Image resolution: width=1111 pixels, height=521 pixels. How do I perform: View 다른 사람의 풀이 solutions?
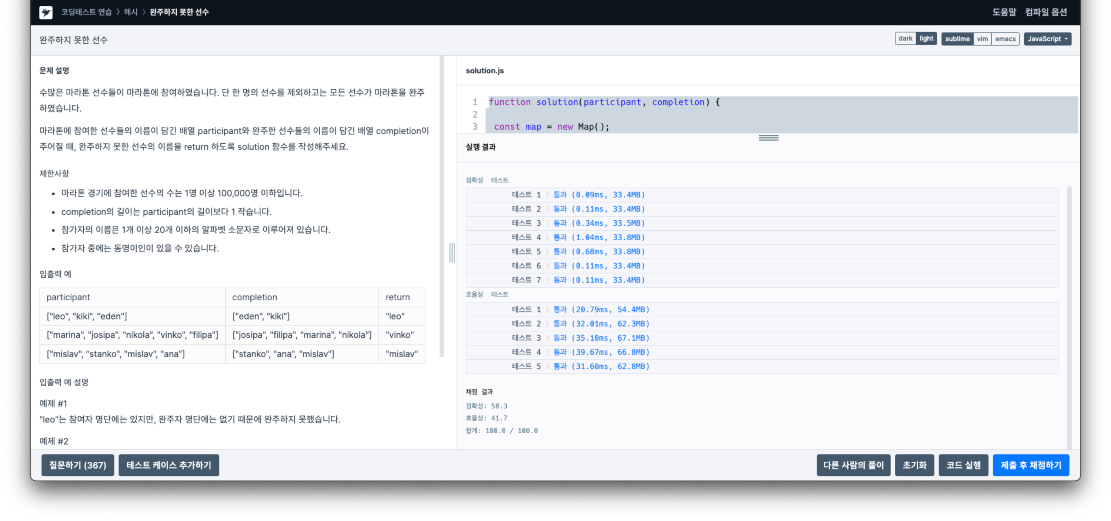pos(853,465)
